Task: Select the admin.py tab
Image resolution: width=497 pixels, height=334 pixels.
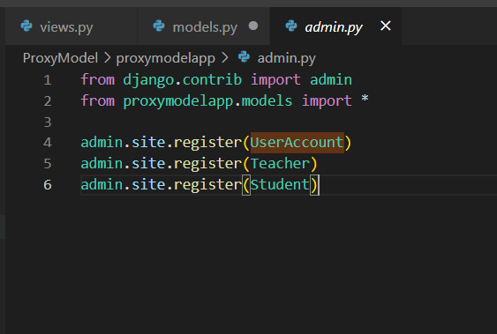Action: point(335,26)
